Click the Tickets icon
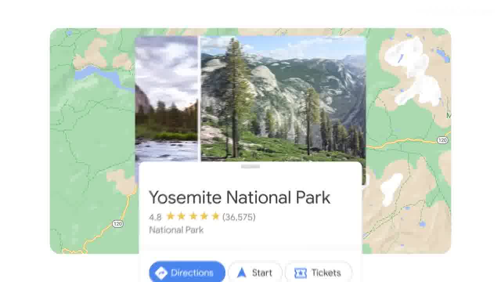The width and height of the screenshot is (501, 282). point(300,273)
